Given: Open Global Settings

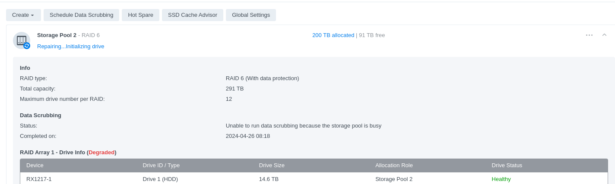Looking at the screenshot, I should [x=250, y=15].
